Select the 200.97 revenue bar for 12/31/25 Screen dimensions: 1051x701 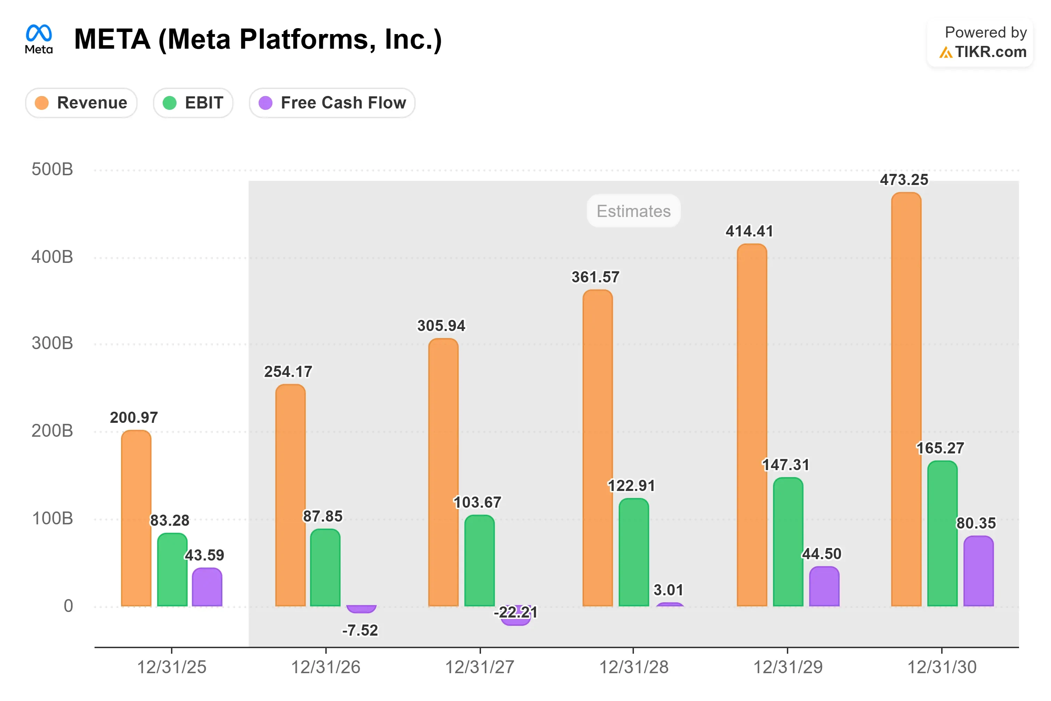pyautogui.click(x=136, y=518)
